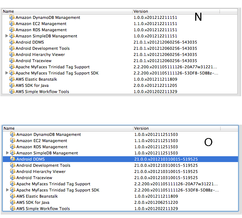Screen dimensions: 242x218
Task: Sort by the Version column header in top list
Action: point(176,11)
